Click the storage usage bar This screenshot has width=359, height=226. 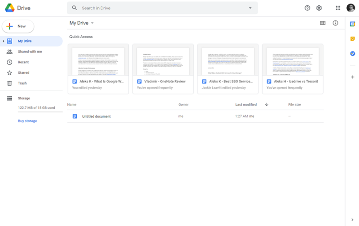coord(40,112)
